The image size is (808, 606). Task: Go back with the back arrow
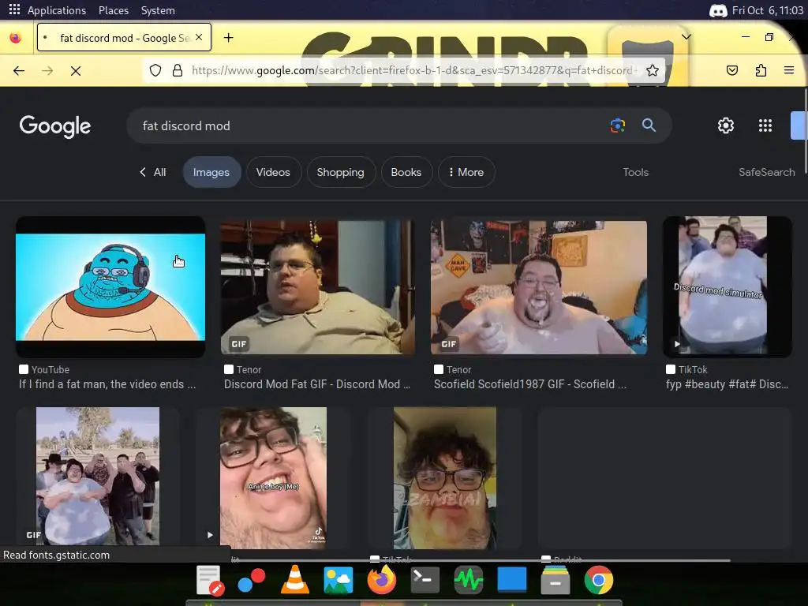[x=19, y=70]
